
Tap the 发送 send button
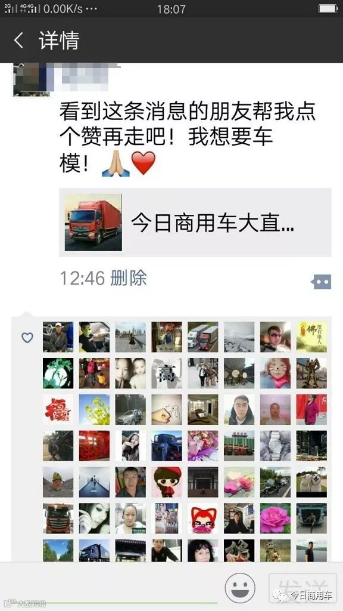click(x=303, y=588)
